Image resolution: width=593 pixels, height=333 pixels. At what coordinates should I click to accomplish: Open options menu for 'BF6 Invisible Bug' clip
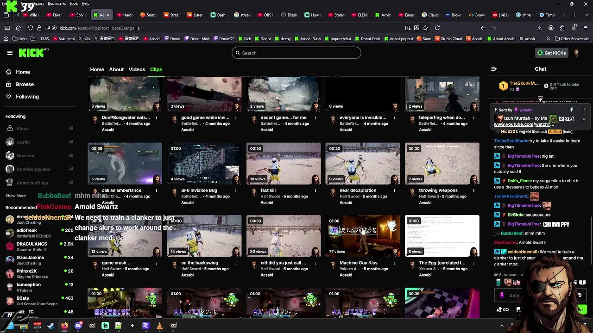click(236, 191)
